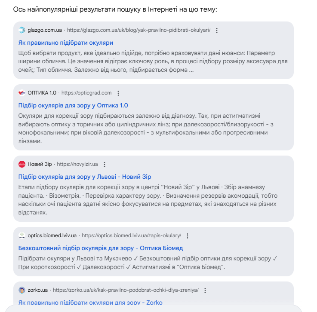Open 'Підбір окулярів для зору у Львові' link
317x312 pixels.
(85, 177)
